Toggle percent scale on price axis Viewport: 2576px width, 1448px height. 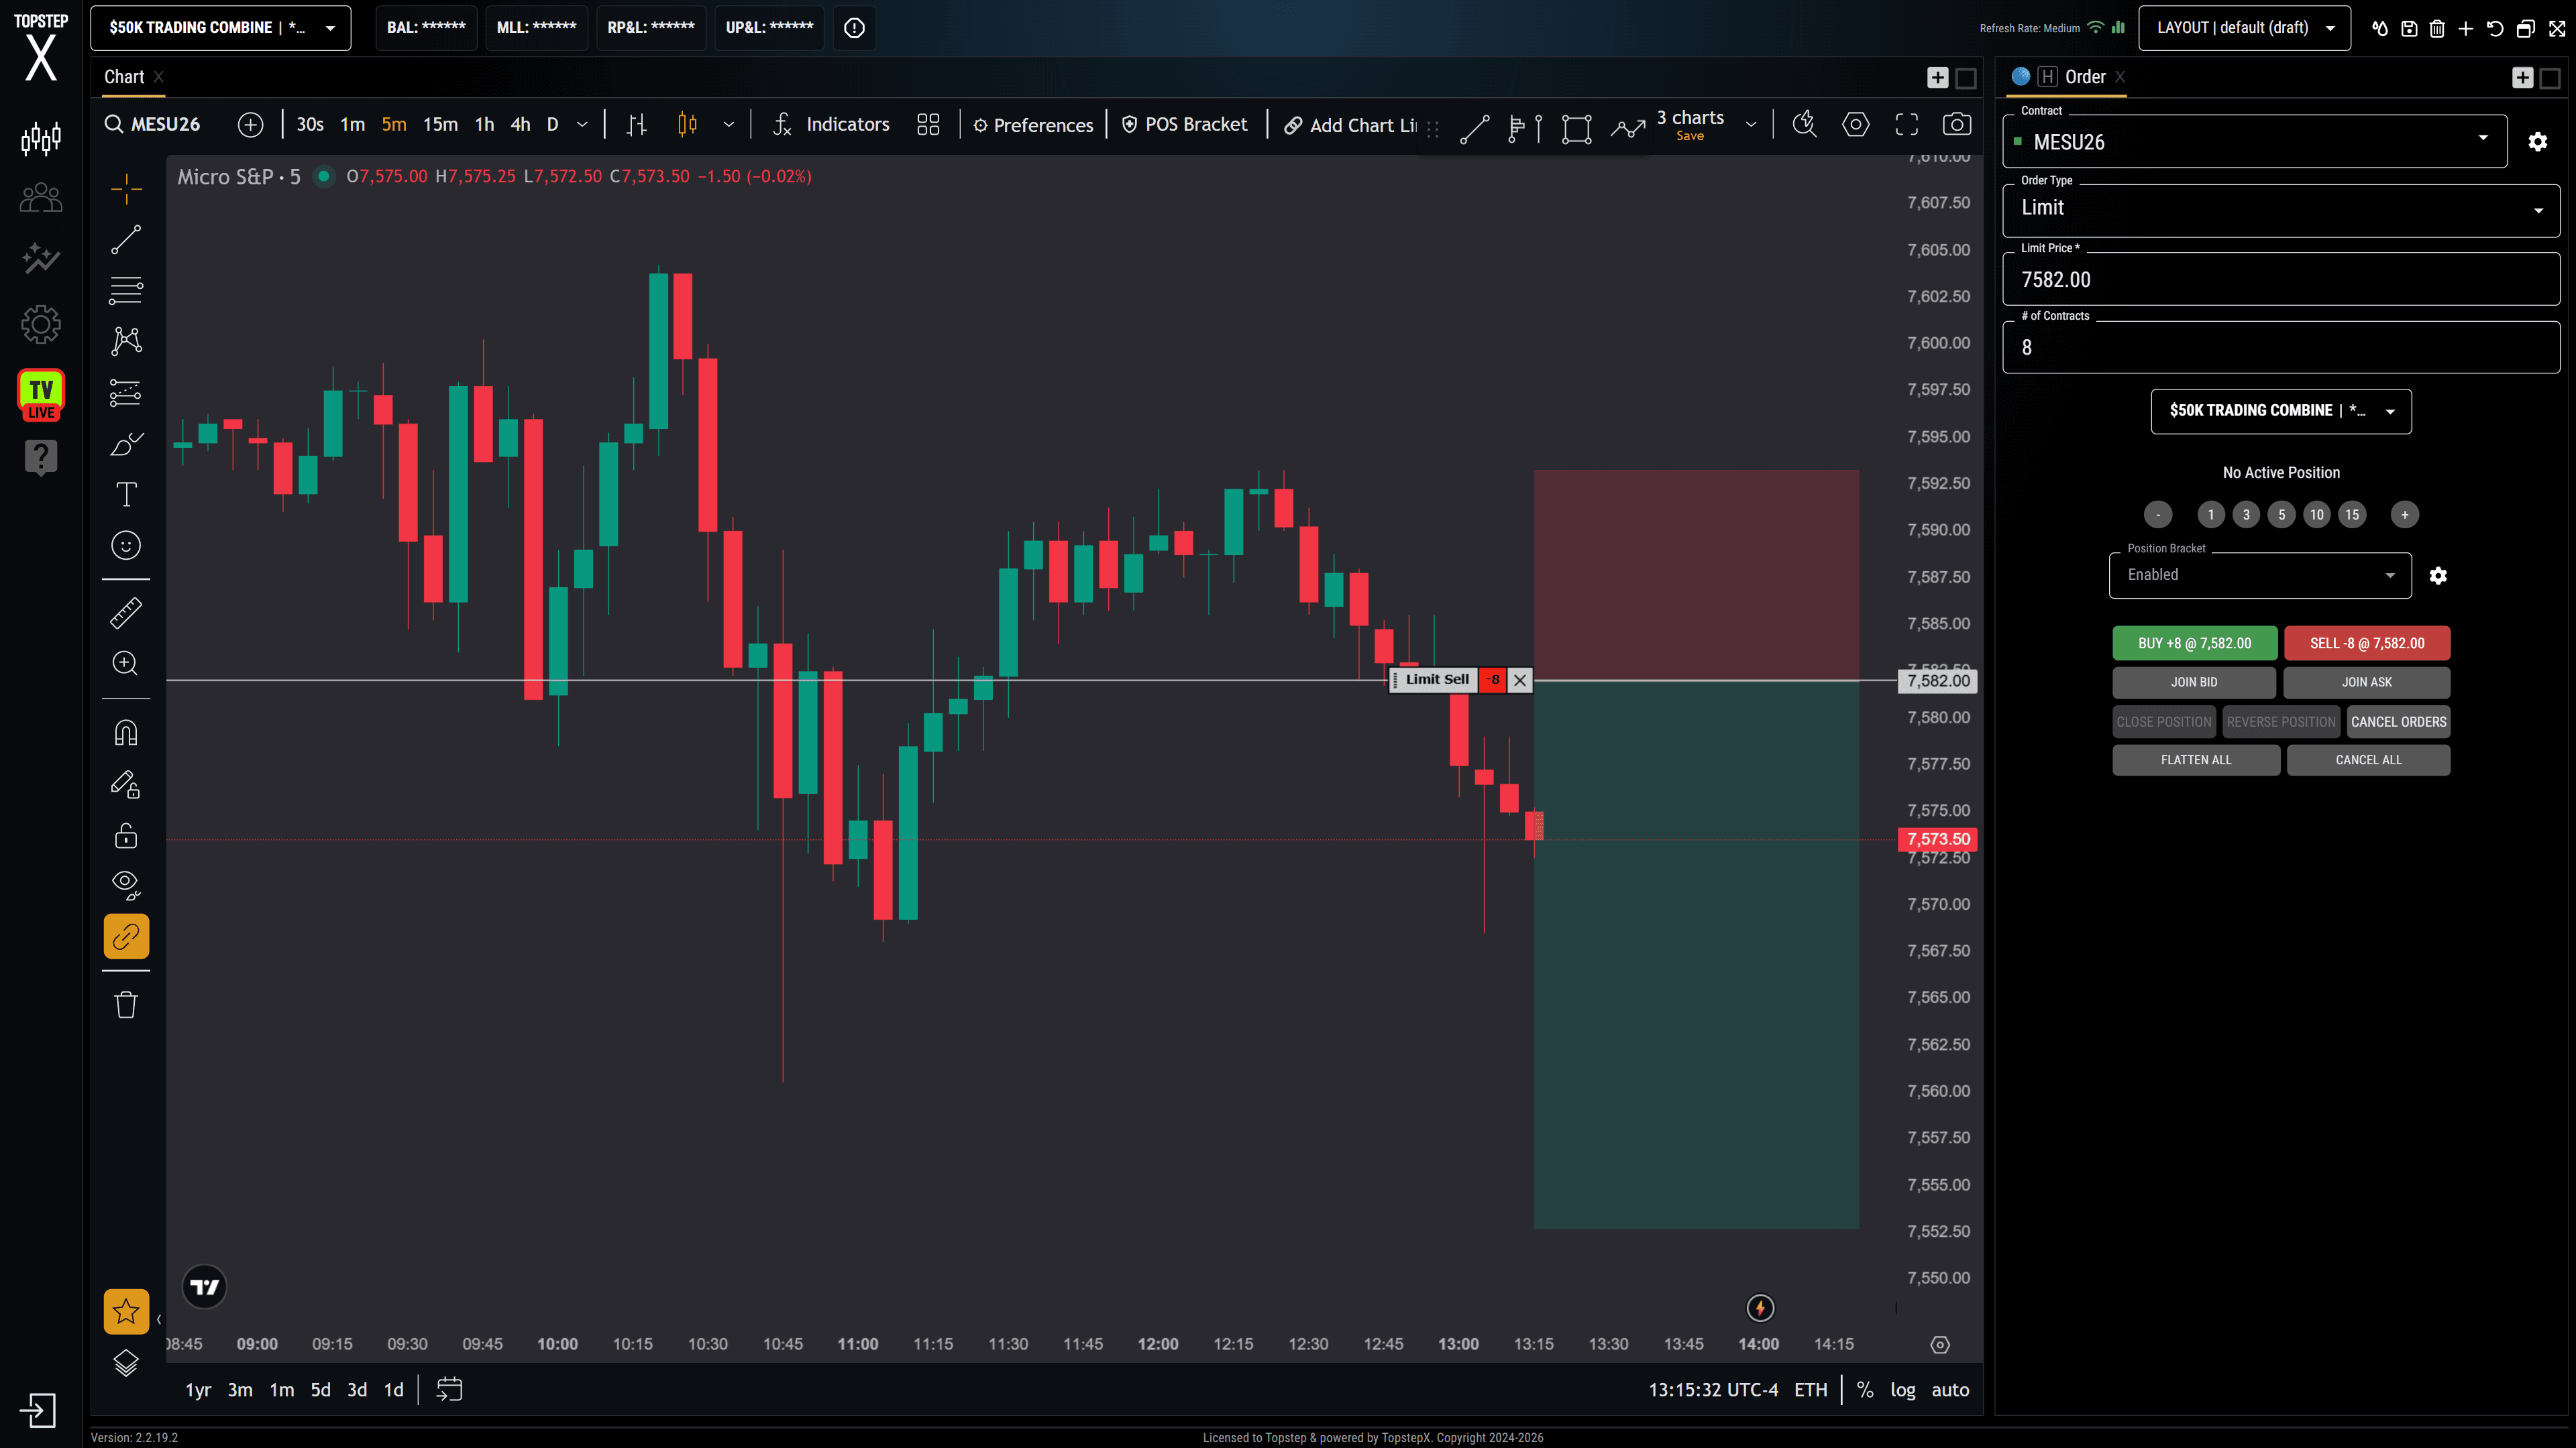point(1865,1390)
